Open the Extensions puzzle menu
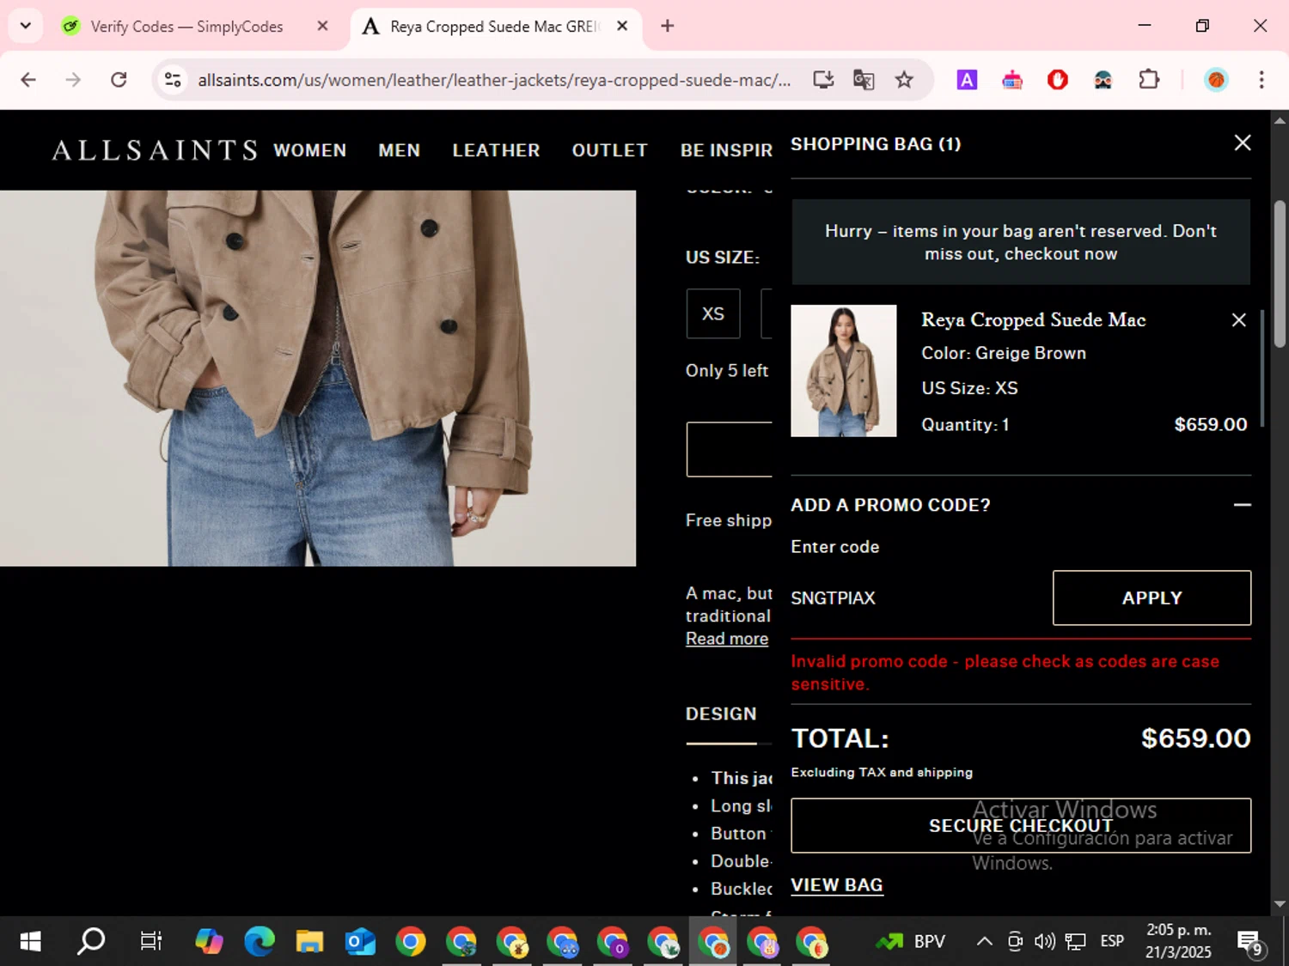This screenshot has width=1289, height=966. tap(1149, 80)
